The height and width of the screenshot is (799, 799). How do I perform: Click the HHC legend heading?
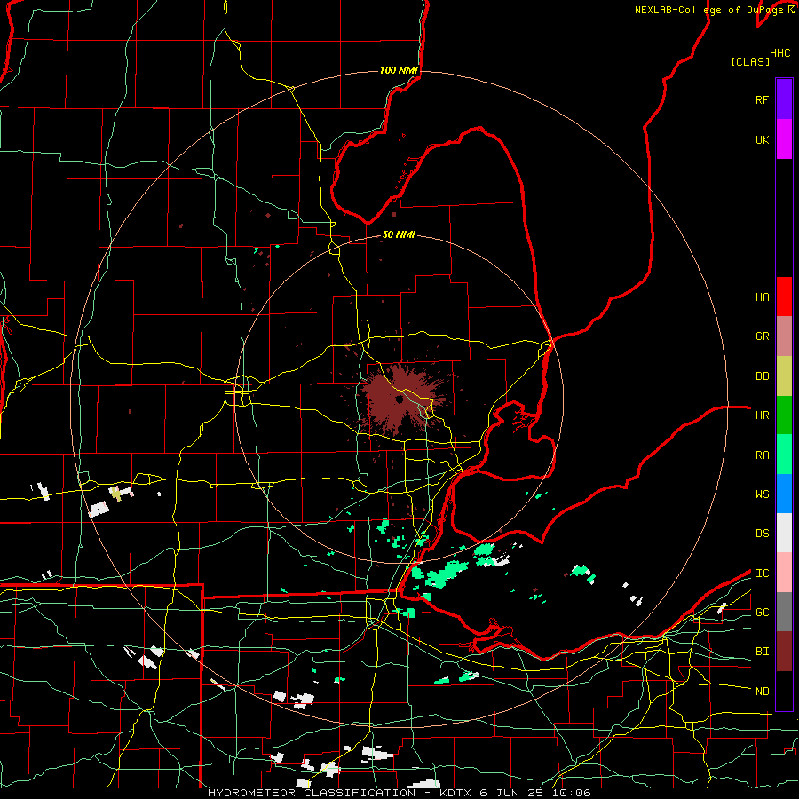click(780, 53)
